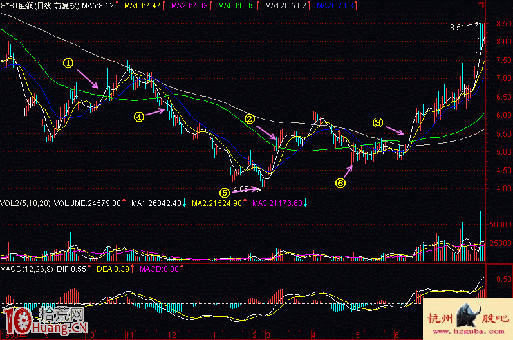Click the 4.50 price axis label
This screenshot has height=340, width=513.
tap(504, 170)
